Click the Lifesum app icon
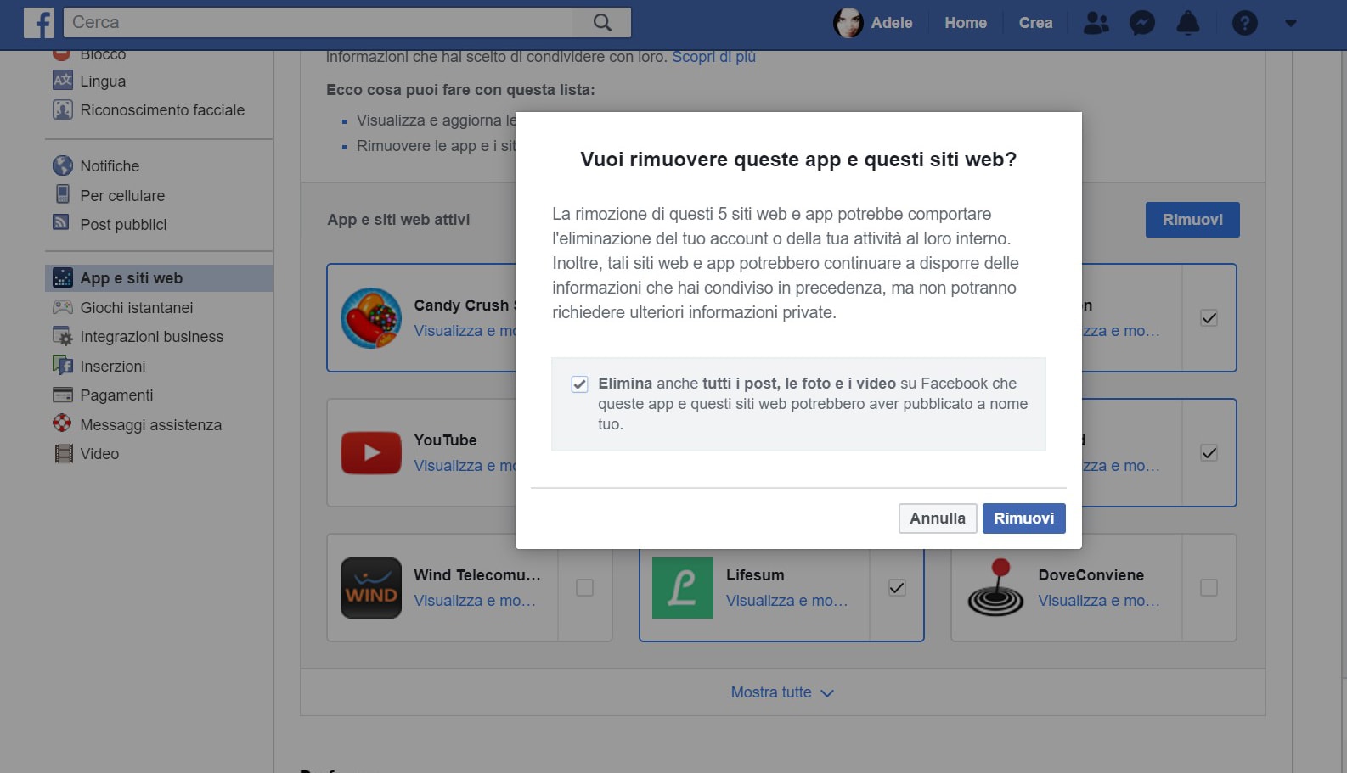Screen dimensions: 1347x773 point(683,588)
